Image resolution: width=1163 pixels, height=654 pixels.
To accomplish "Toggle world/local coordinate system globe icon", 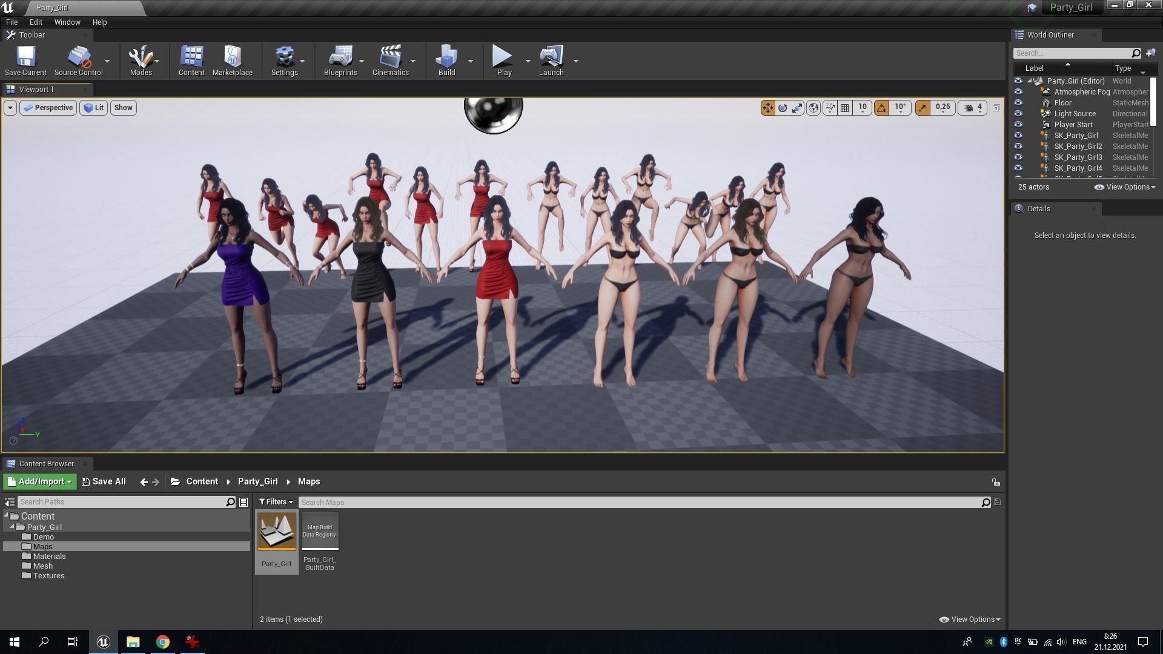I will tap(813, 108).
